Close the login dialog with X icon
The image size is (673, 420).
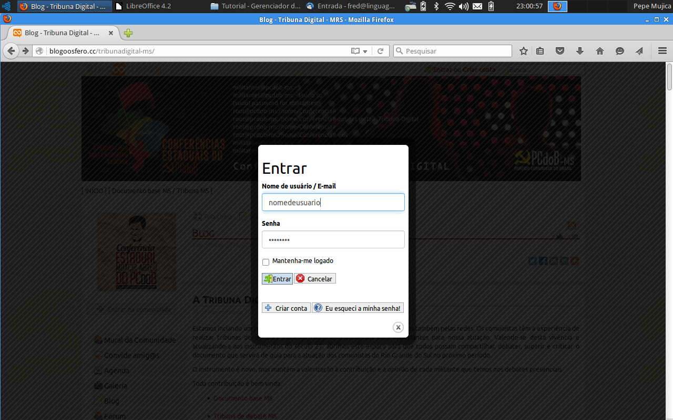pyautogui.click(x=398, y=327)
